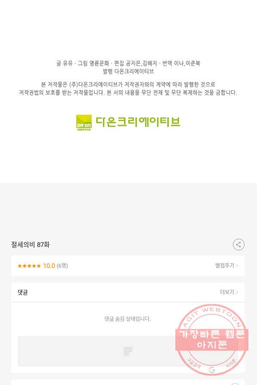
Task: Click the gray placeholder icon in the banner
Action: [128, 351]
